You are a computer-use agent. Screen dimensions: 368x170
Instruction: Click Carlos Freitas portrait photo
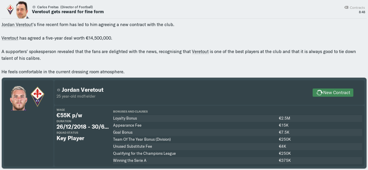[x=22, y=10]
